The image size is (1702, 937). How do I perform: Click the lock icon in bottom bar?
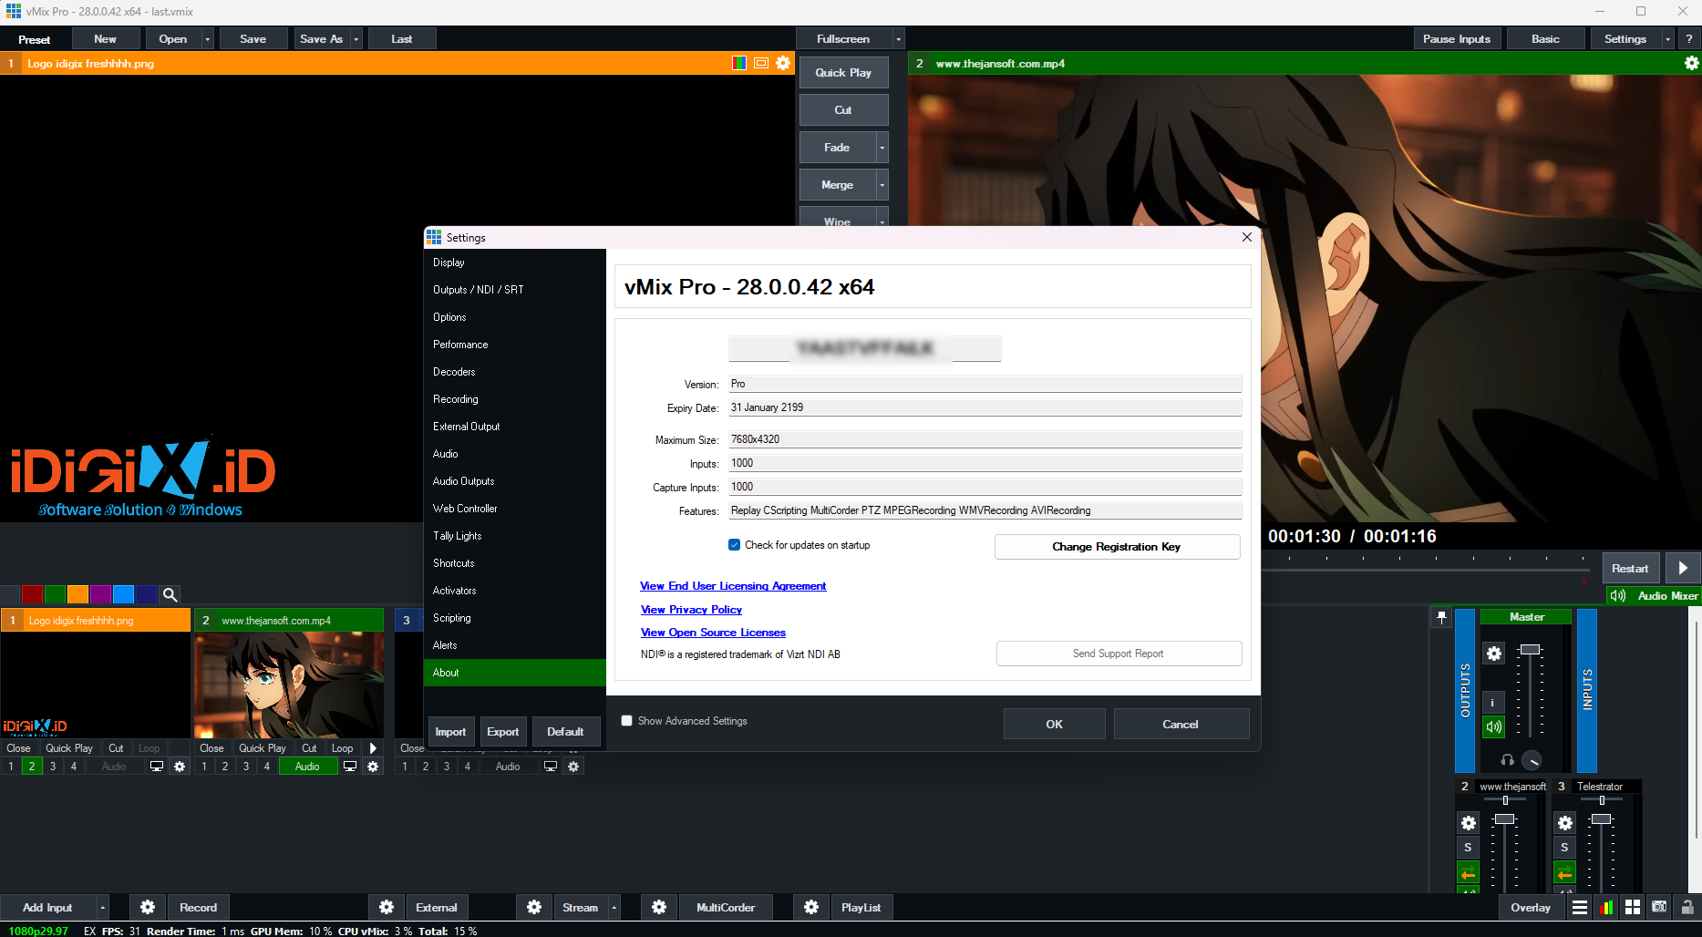[1687, 907]
